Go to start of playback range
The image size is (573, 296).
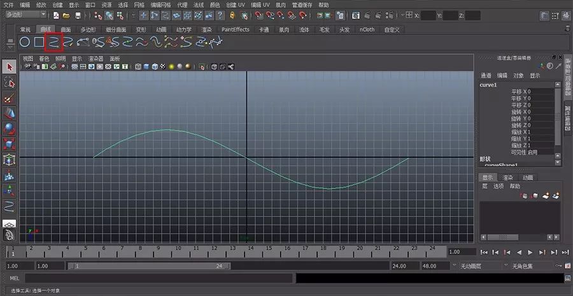click(x=485, y=252)
